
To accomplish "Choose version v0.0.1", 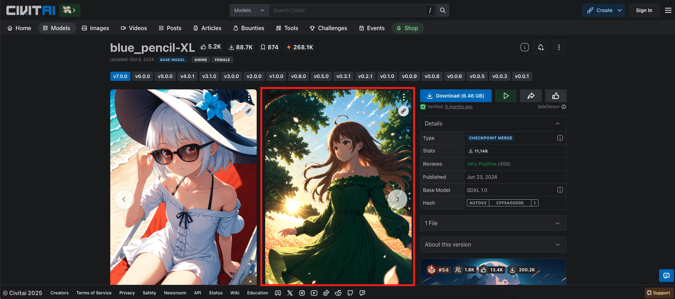I will [521, 76].
